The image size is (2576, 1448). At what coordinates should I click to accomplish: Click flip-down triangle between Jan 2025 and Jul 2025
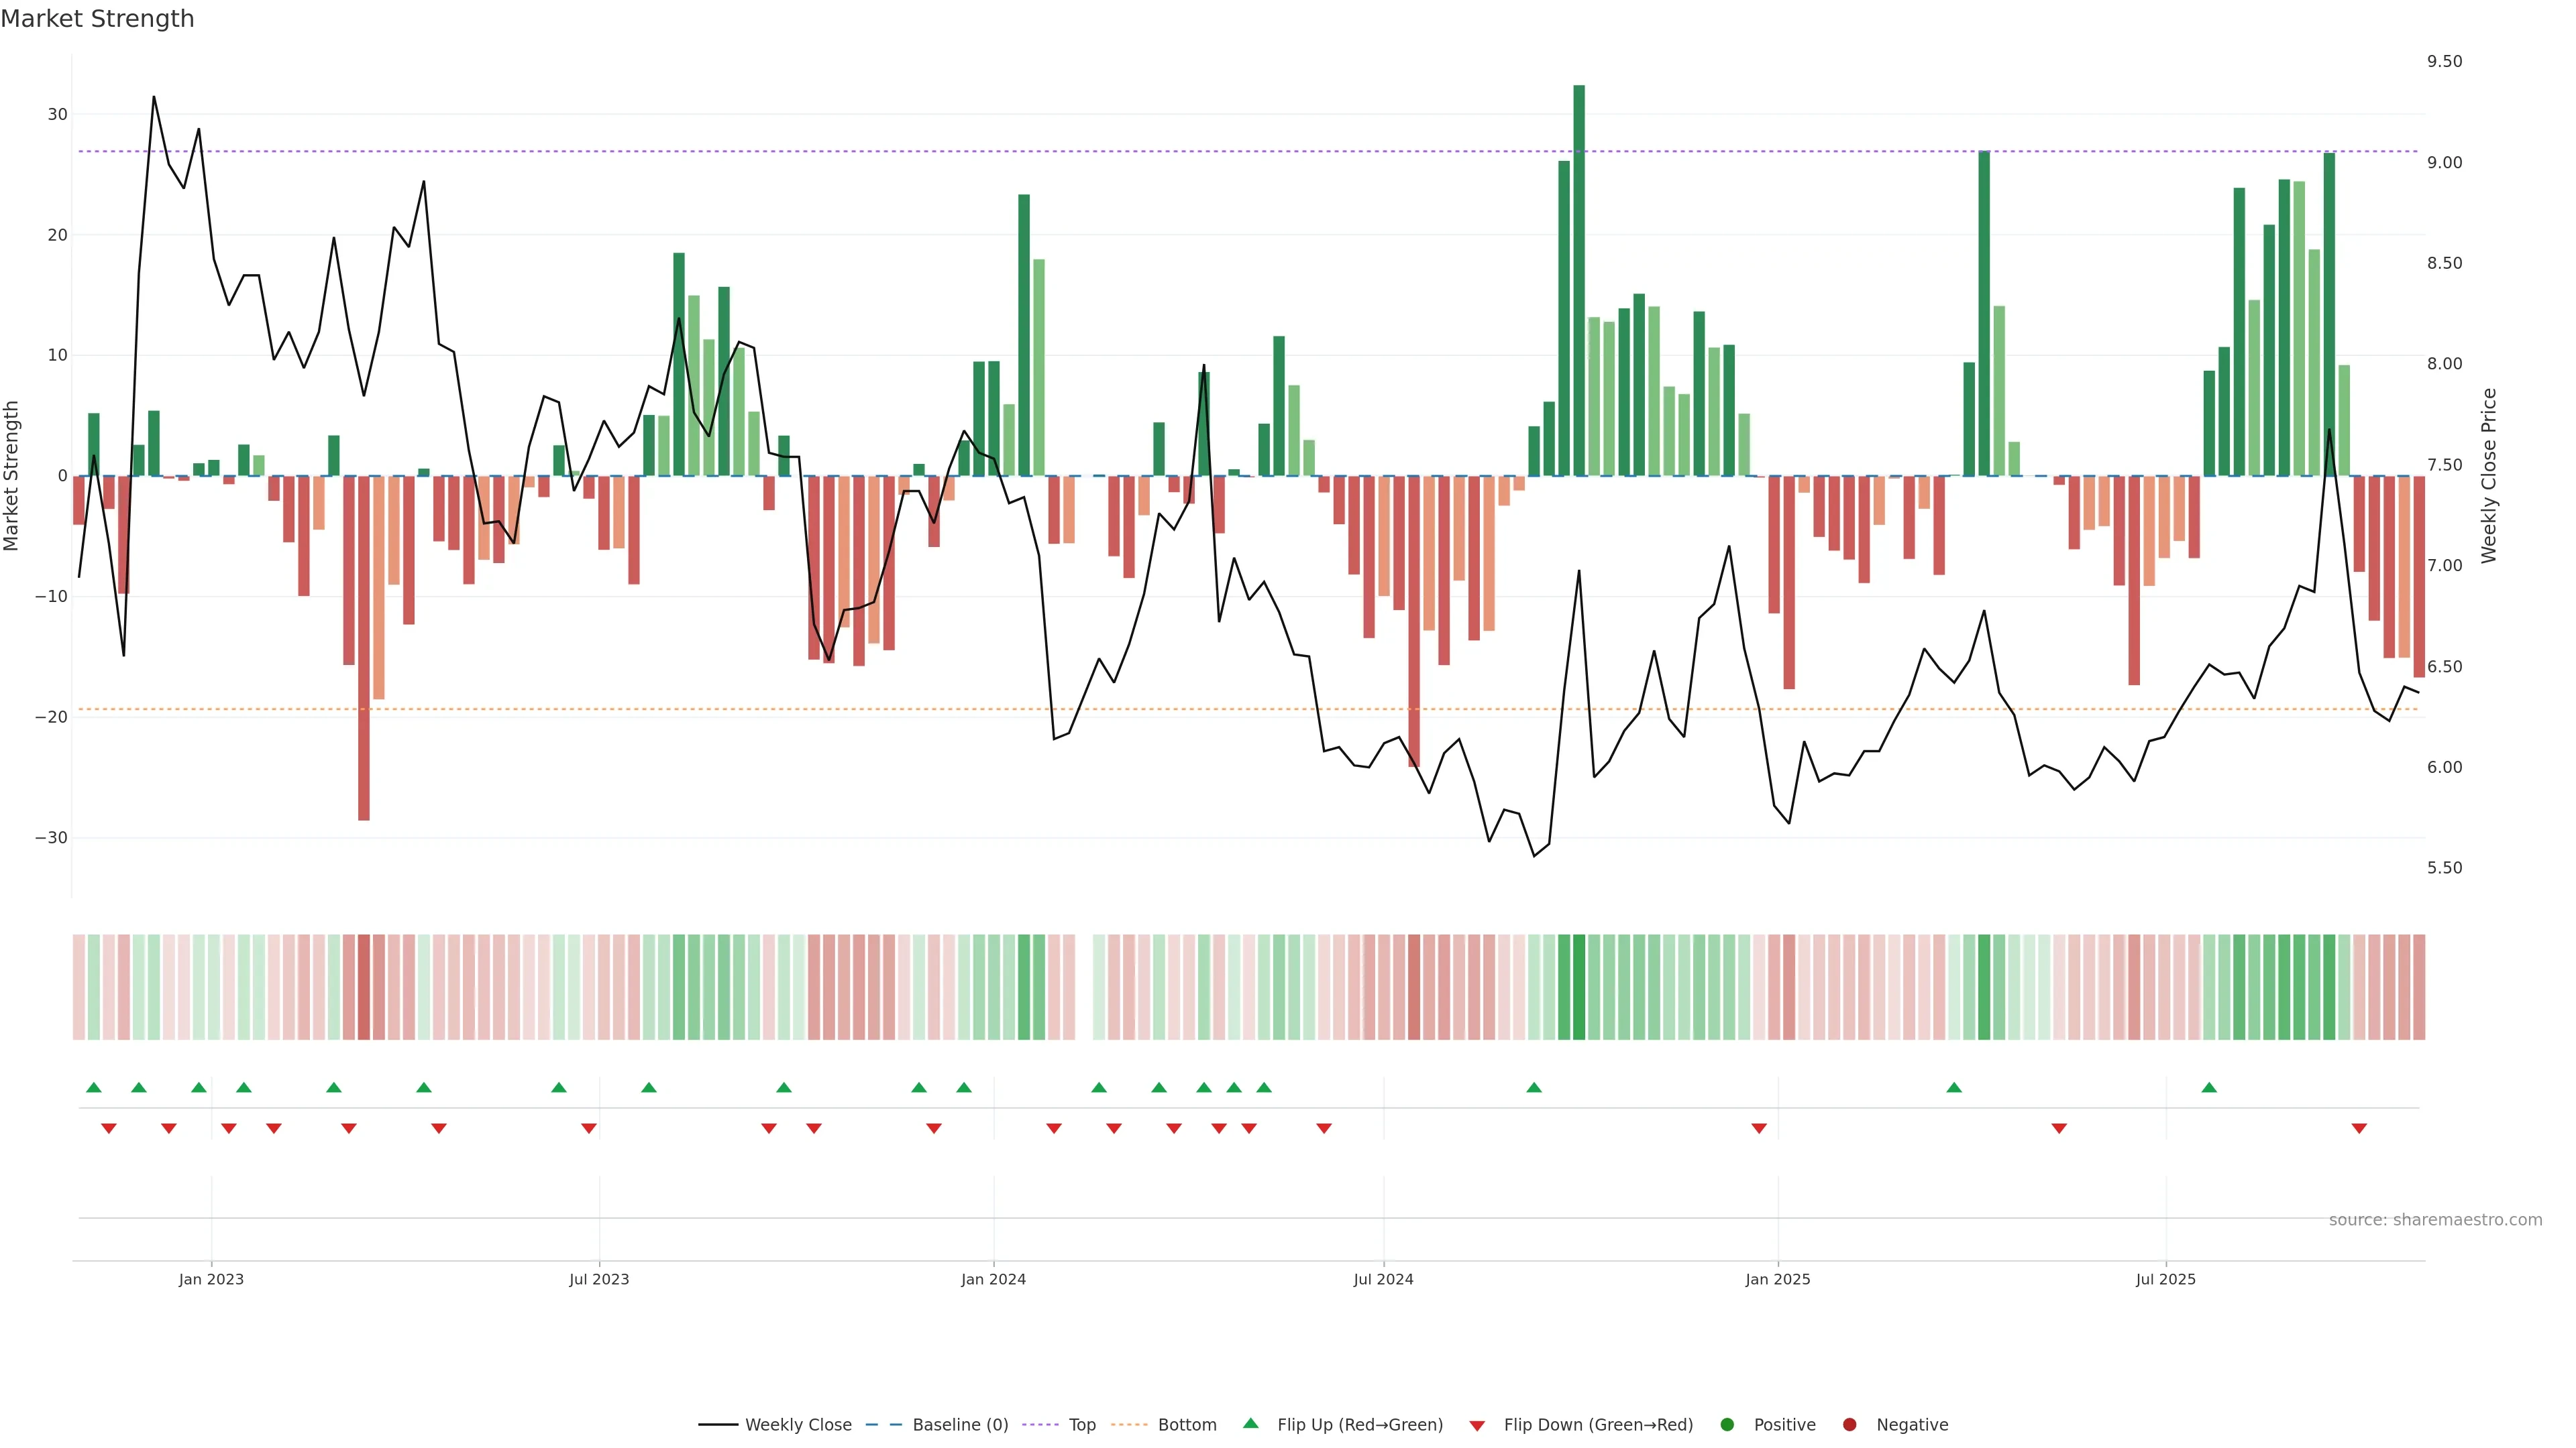pyautogui.click(x=2059, y=1128)
